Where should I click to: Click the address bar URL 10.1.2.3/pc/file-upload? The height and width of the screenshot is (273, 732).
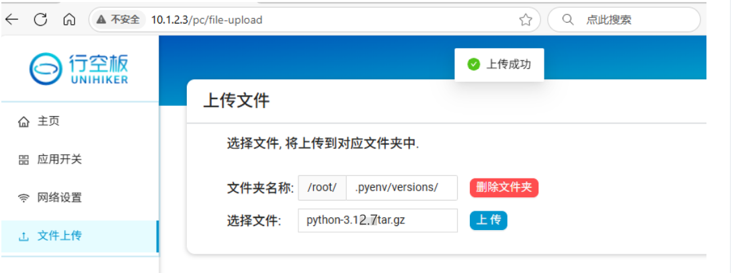click(x=207, y=20)
